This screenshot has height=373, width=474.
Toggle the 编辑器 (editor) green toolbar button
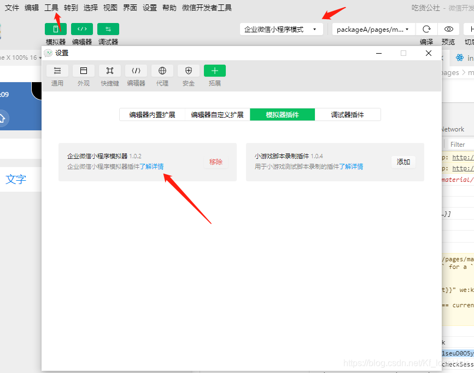[x=82, y=29]
